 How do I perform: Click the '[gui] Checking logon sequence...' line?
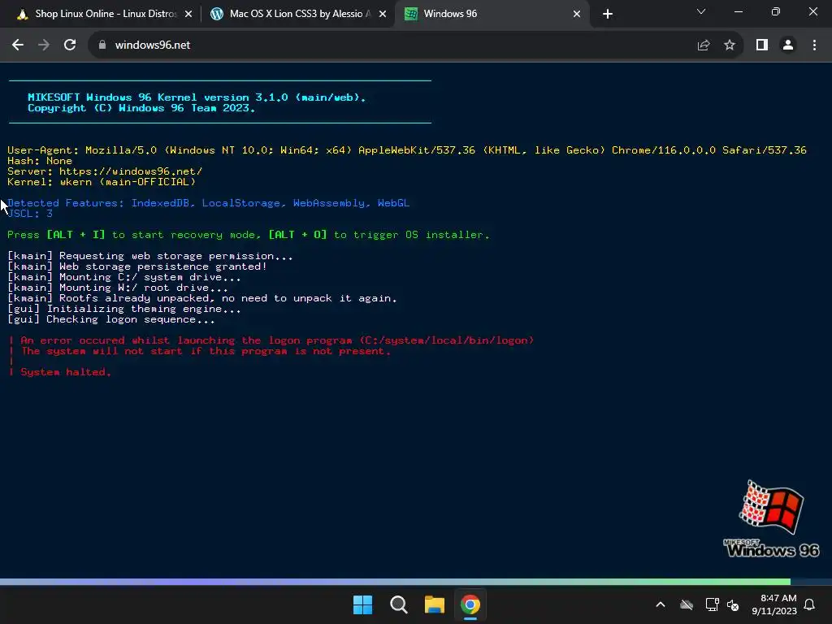110,319
